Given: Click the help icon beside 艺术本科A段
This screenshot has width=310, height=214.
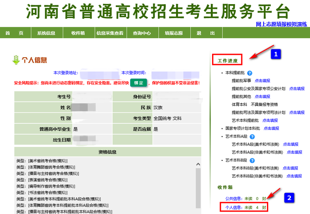Looking at the screenshot, I should click(x=253, y=137).
